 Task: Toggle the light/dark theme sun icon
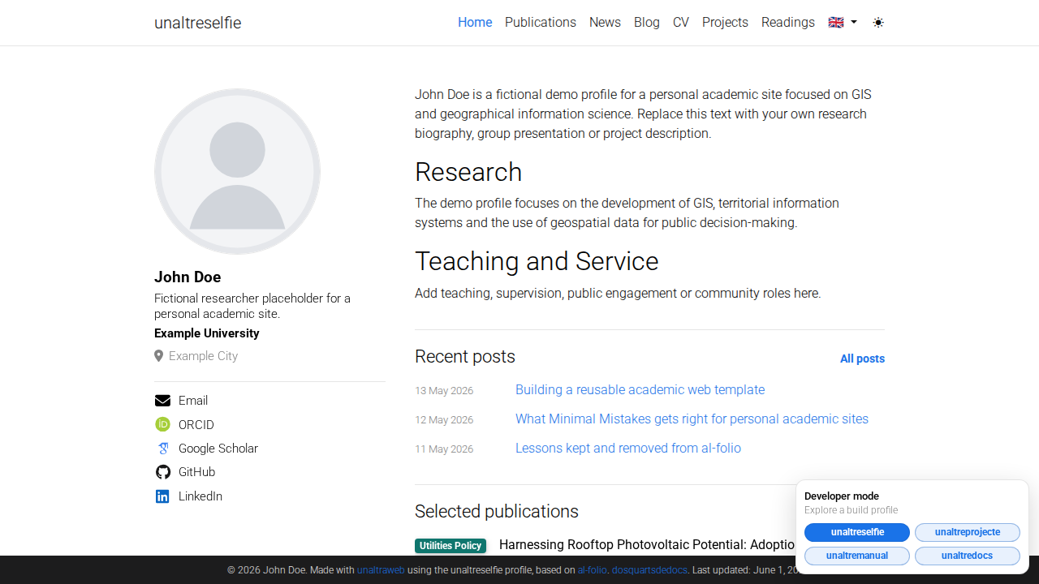878,23
